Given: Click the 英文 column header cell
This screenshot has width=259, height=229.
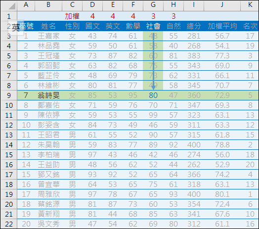Looking at the screenshot, I should (113, 26).
